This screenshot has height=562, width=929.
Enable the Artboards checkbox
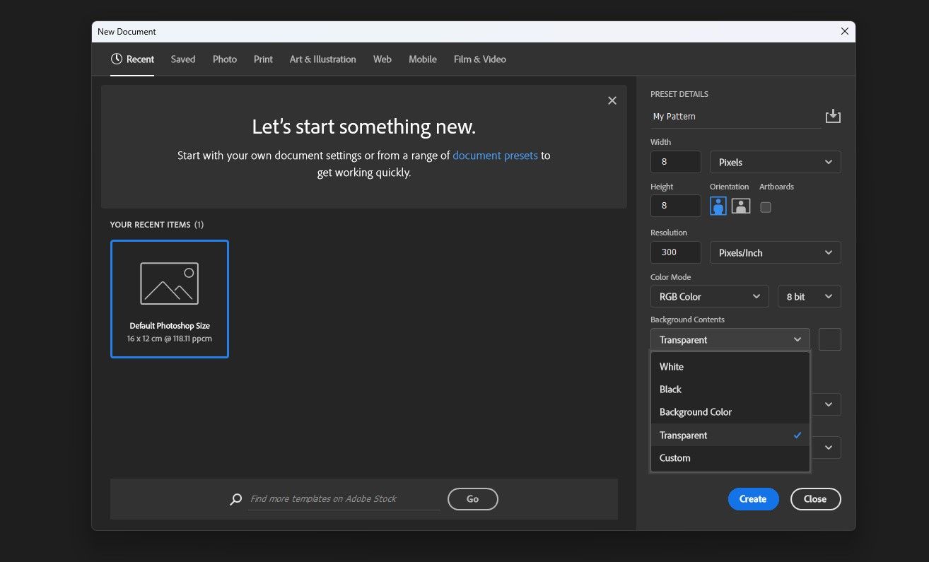[765, 207]
